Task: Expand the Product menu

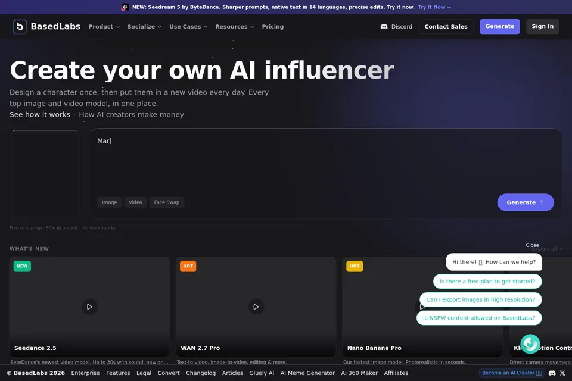Action: [104, 27]
